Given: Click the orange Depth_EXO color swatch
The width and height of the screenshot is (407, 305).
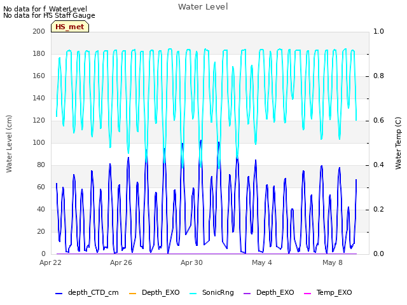Looking at the screenshot, I should 132,294.
